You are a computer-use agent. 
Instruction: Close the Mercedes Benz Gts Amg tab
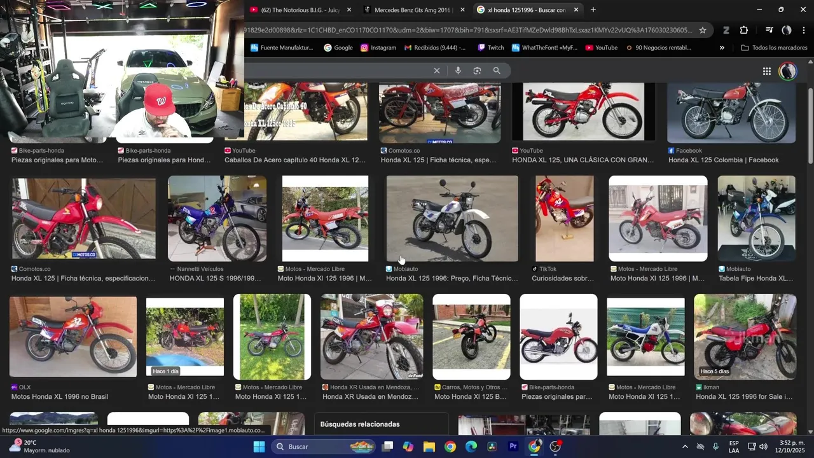click(462, 10)
